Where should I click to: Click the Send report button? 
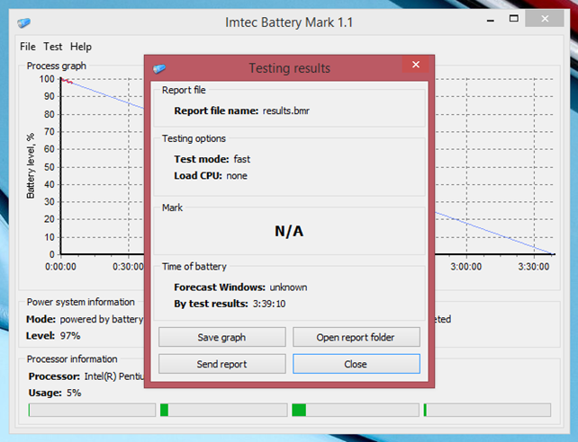(221, 364)
